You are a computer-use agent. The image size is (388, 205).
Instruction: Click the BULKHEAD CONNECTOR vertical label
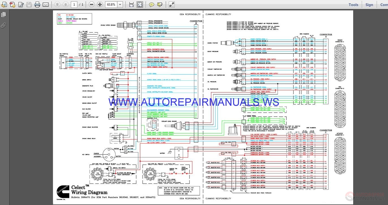click(x=139, y=95)
